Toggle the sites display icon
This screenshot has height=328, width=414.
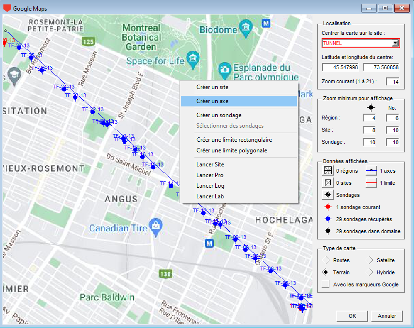pos(328,183)
